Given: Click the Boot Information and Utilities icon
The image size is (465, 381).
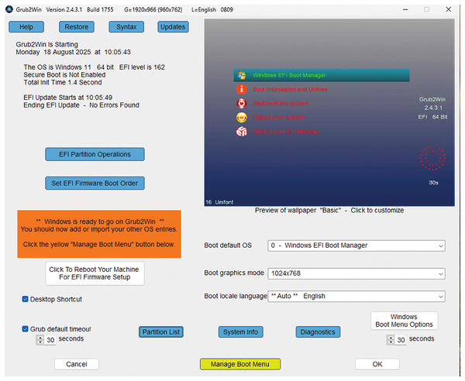Looking at the screenshot, I should click(x=243, y=90).
